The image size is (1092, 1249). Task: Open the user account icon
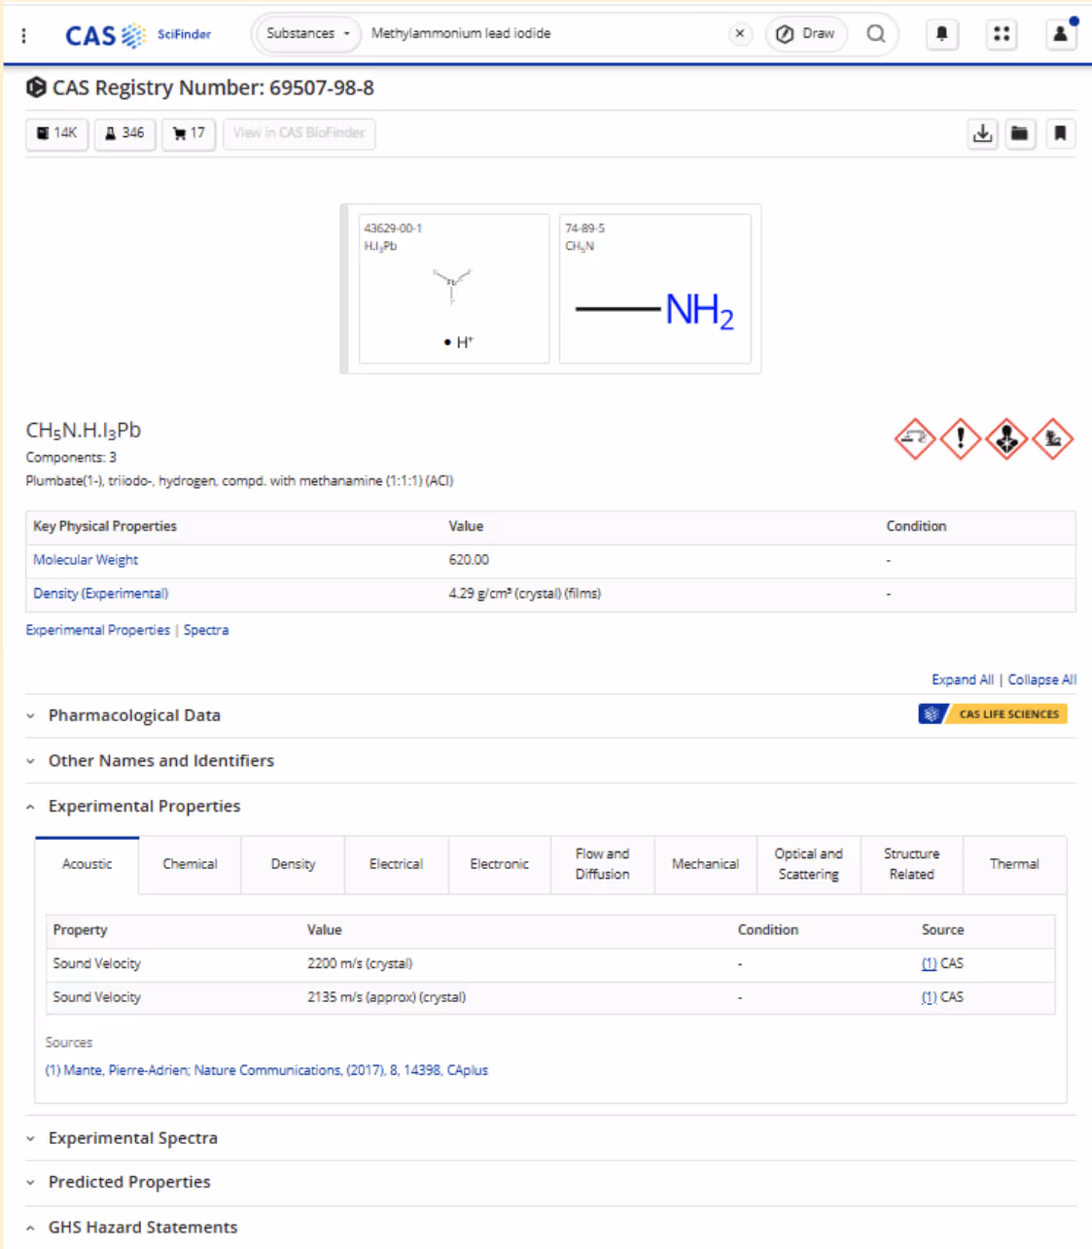tap(1061, 34)
